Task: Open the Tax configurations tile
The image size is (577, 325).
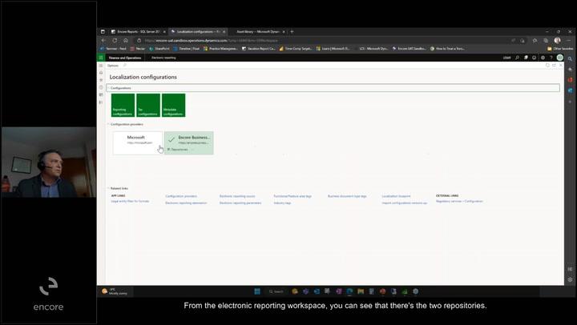Action: (x=148, y=105)
